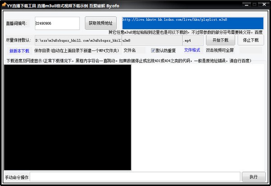
Task: Click the 执行 button
Action: [x=253, y=177]
